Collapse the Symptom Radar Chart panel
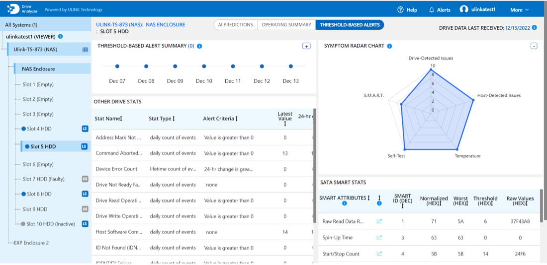Screen dimensions: 547x265 [x=534, y=46]
